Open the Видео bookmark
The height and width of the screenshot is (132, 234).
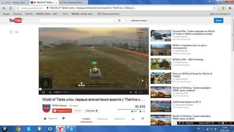click(x=6, y=14)
